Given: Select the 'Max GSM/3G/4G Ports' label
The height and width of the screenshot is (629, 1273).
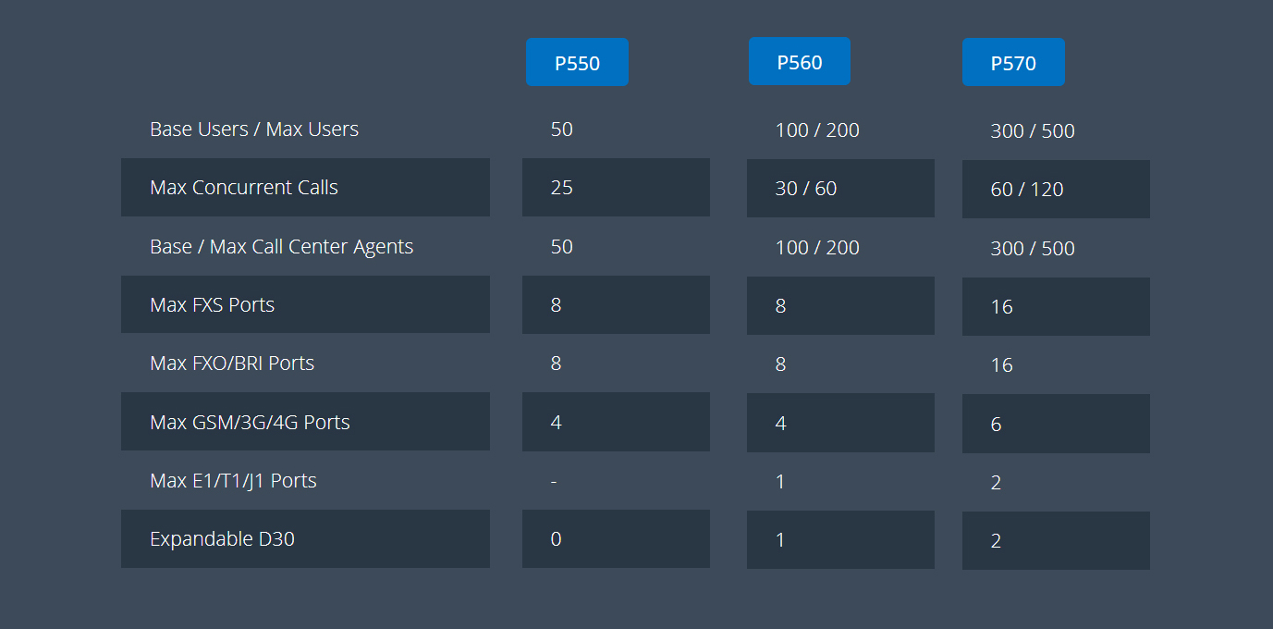Looking at the screenshot, I should pyautogui.click(x=251, y=423).
